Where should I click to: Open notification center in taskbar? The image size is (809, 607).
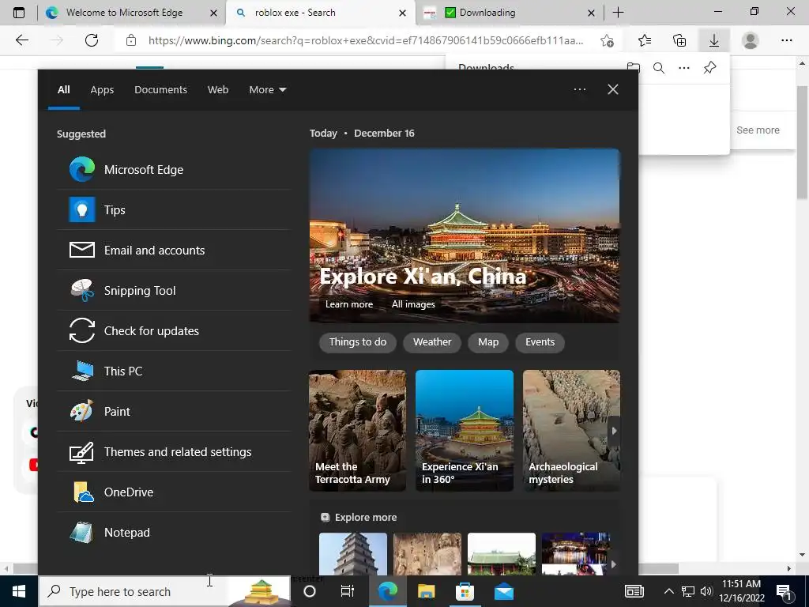pyautogui.click(x=785, y=591)
